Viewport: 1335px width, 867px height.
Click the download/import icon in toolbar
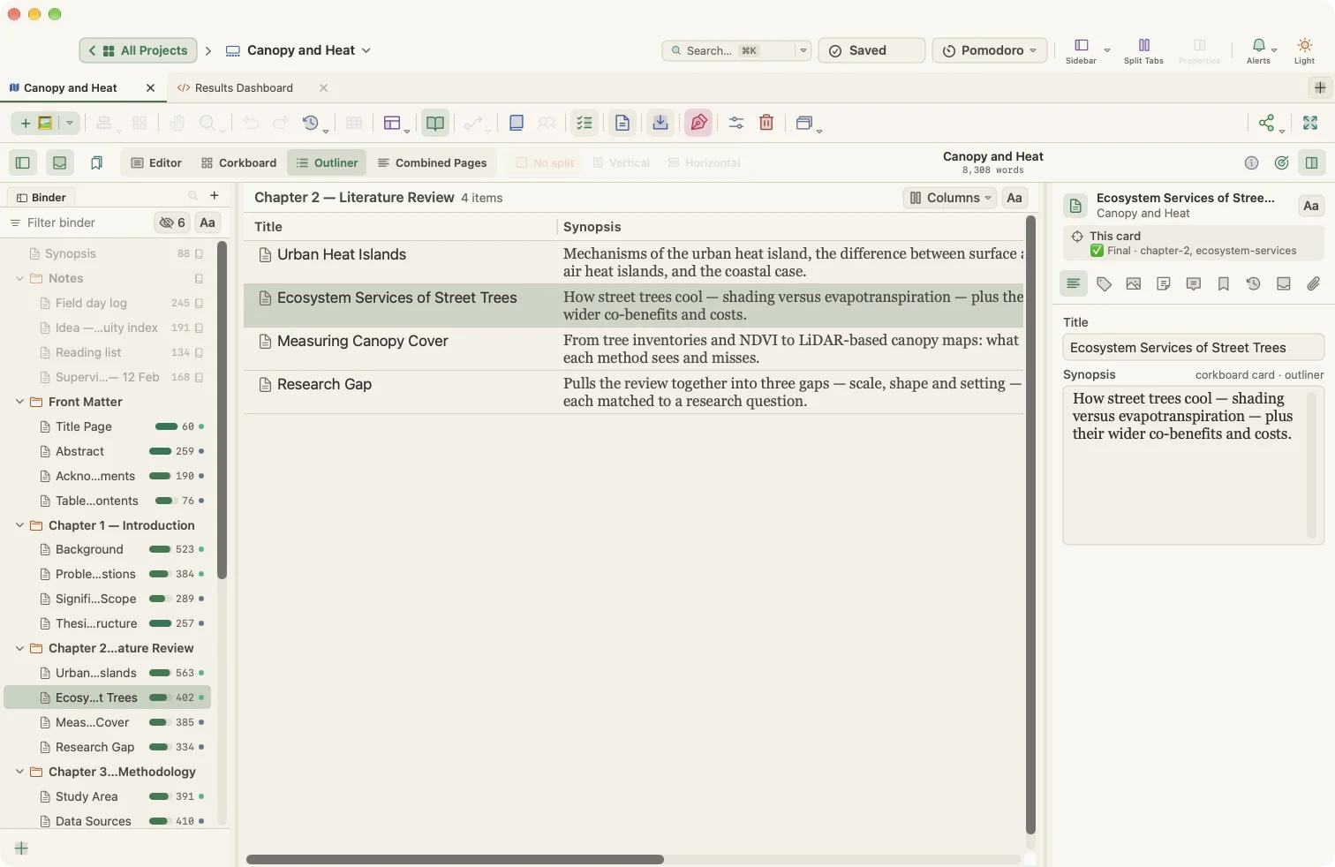660,123
